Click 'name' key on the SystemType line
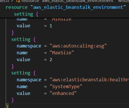Image resolution: width=129 pixels, height=108 pixels. tap(22, 87)
